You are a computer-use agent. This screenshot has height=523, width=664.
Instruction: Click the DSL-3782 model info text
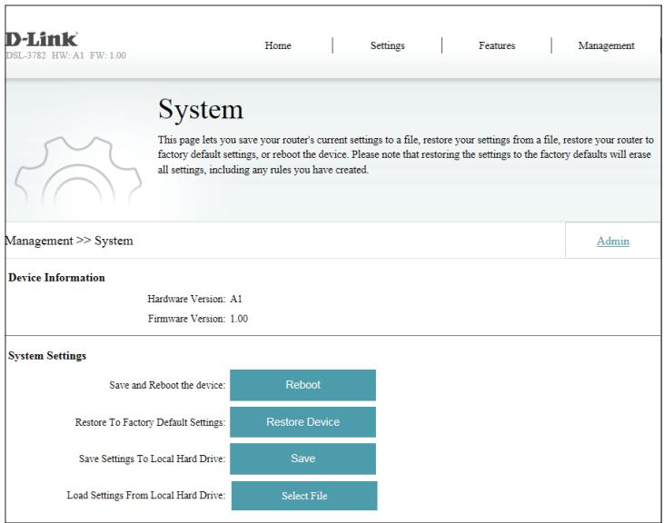[x=64, y=55]
